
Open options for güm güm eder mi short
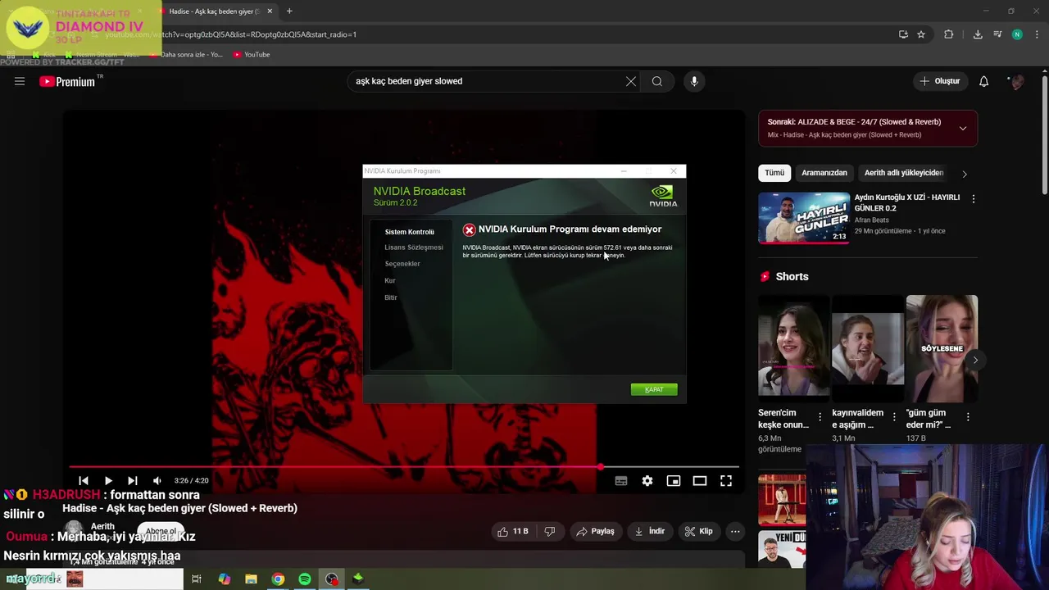(x=968, y=417)
